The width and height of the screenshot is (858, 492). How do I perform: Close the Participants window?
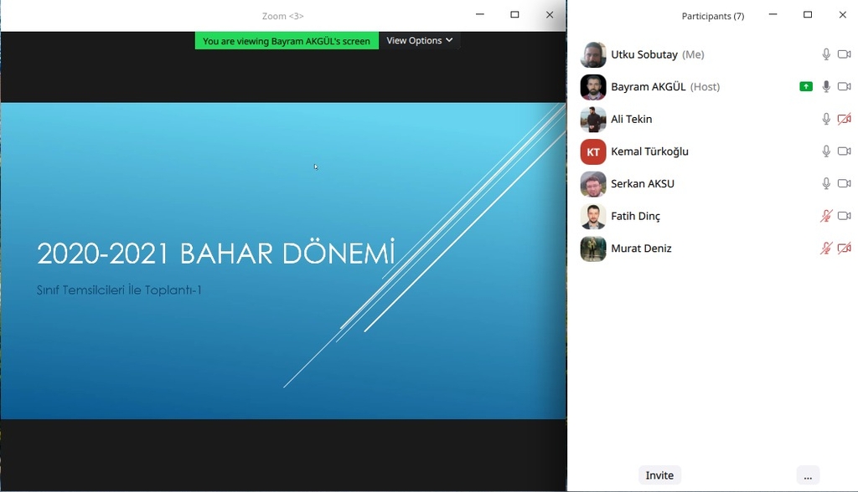pos(843,15)
